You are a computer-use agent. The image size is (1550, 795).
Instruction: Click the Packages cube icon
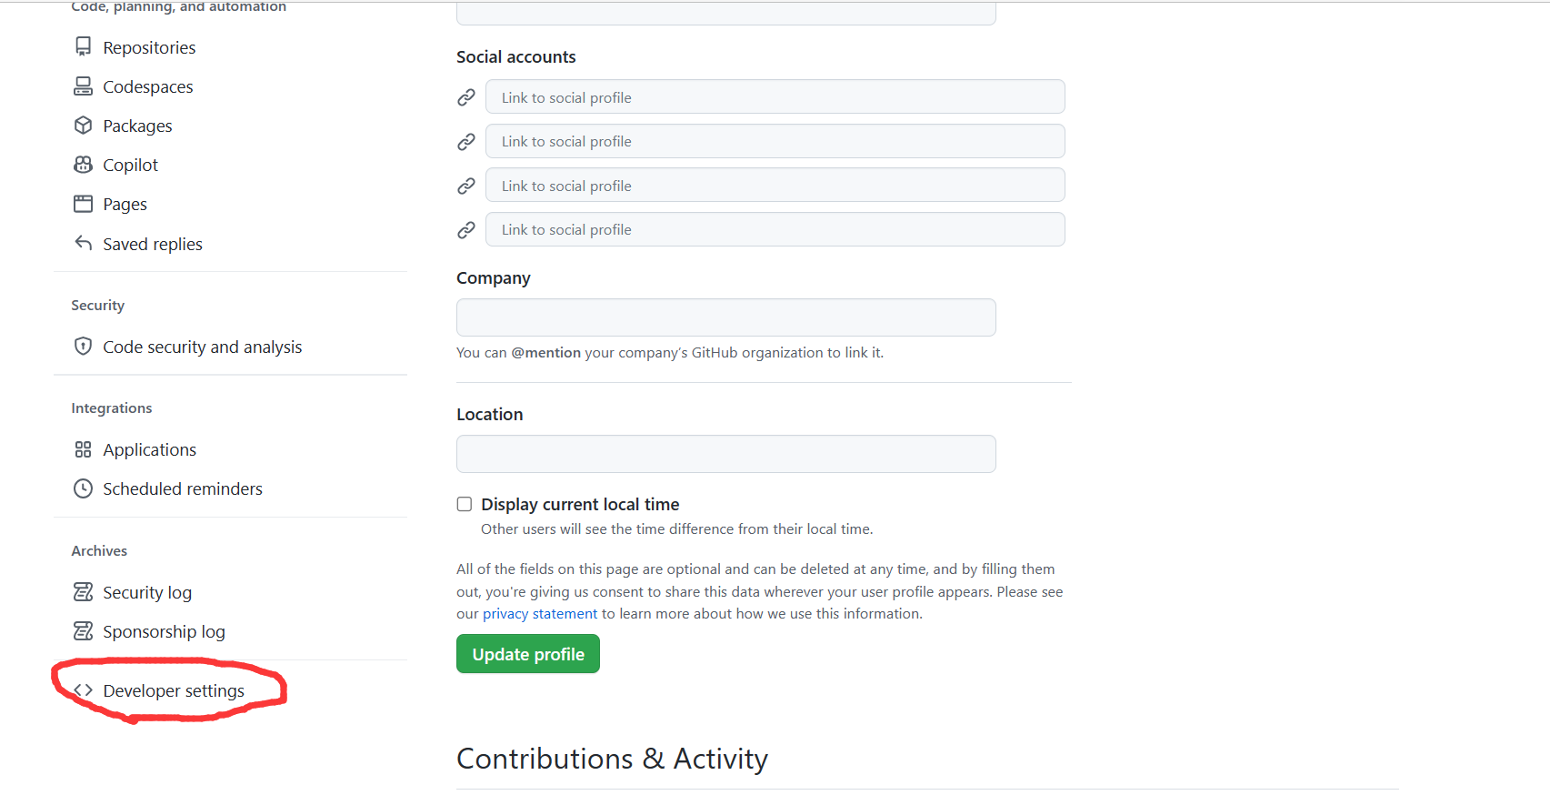point(83,126)
